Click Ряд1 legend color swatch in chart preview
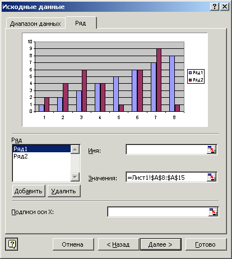 click(190, 72)
